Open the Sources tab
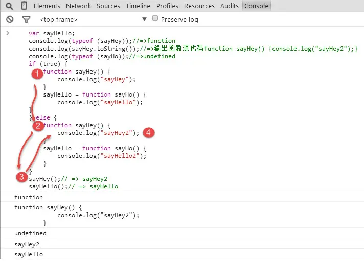The height and width of the screenshot is (261, 364). (108, 6)
